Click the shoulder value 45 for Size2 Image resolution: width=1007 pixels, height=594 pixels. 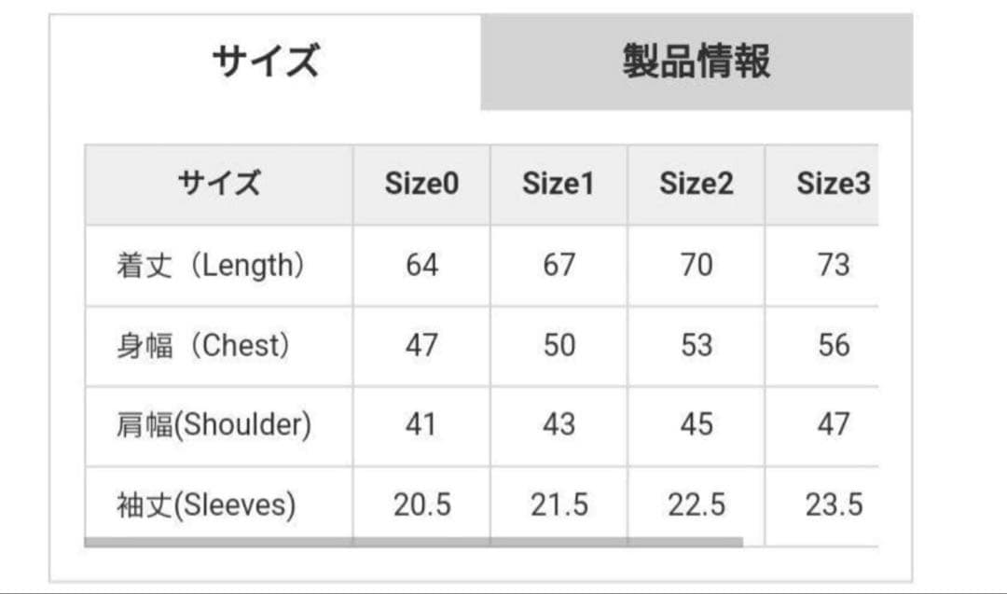click(695, 425)
